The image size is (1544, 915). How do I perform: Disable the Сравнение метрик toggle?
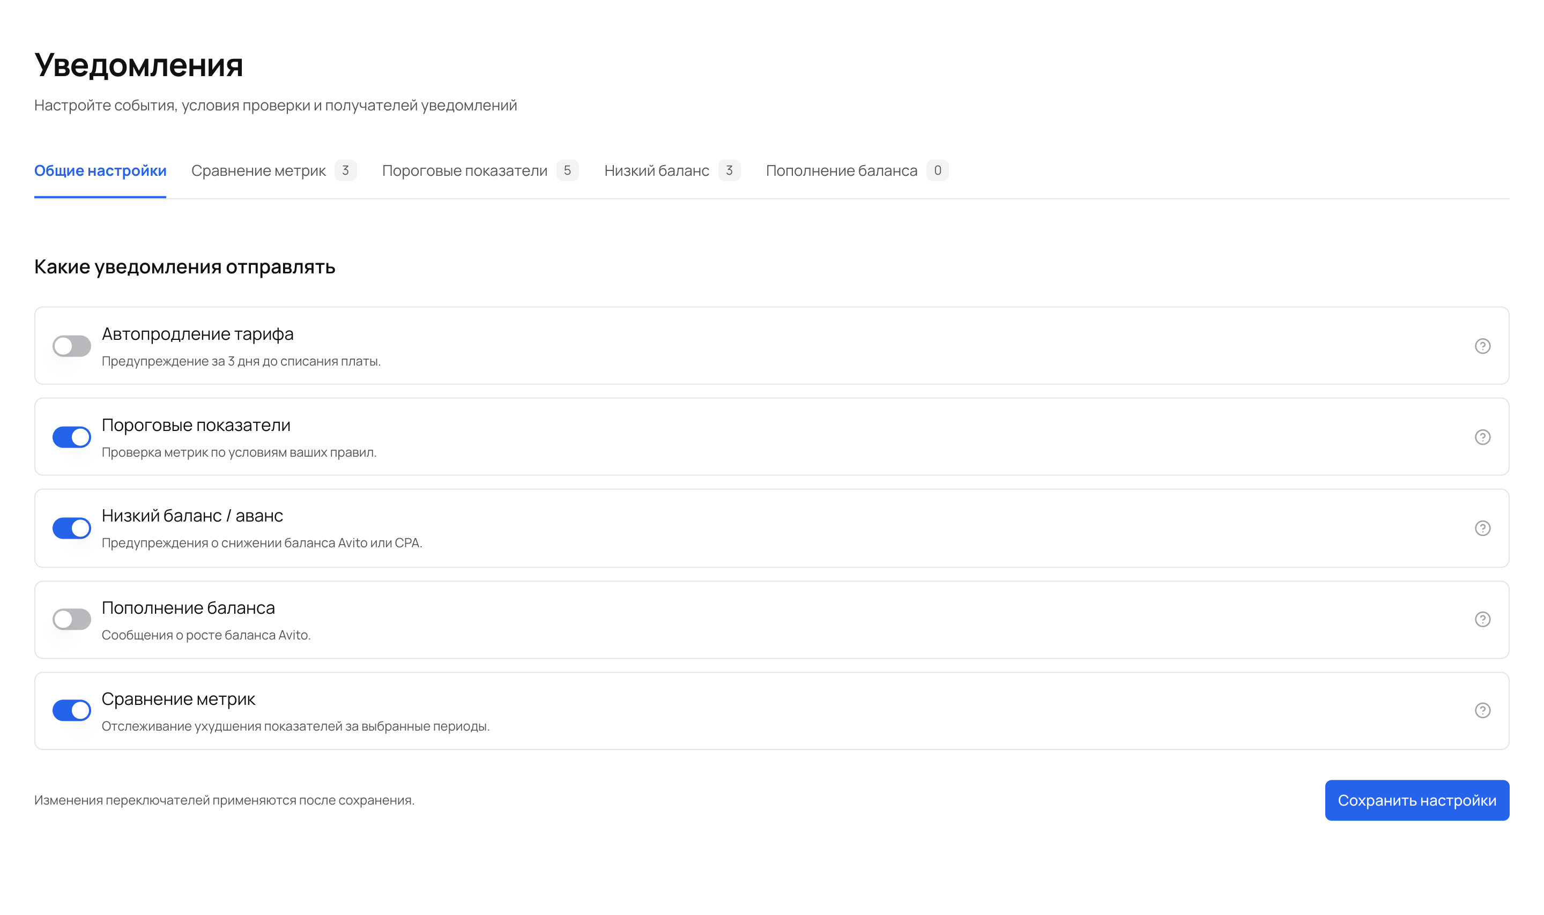pyautogui.click(x=71, y=710)
